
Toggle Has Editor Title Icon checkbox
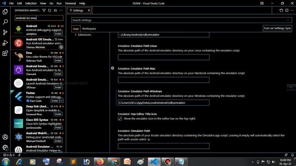pyautogui.click(x=120, y=119)
